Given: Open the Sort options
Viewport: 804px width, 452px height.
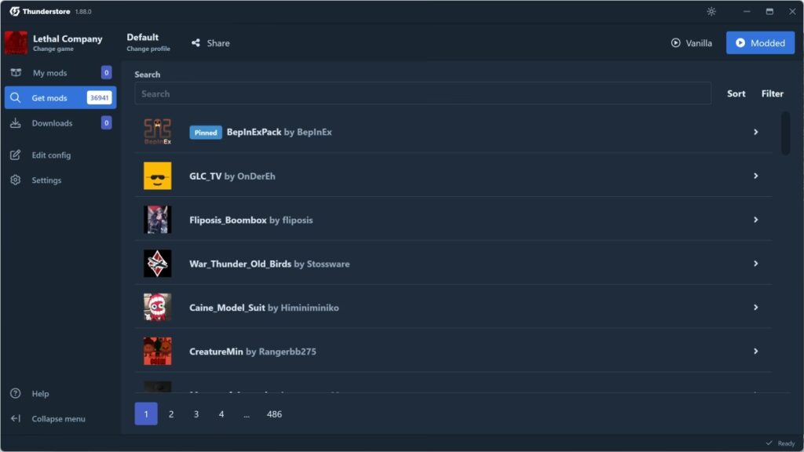Looking at the screenshot, I should pyautogui.click(x=736, y=94).
